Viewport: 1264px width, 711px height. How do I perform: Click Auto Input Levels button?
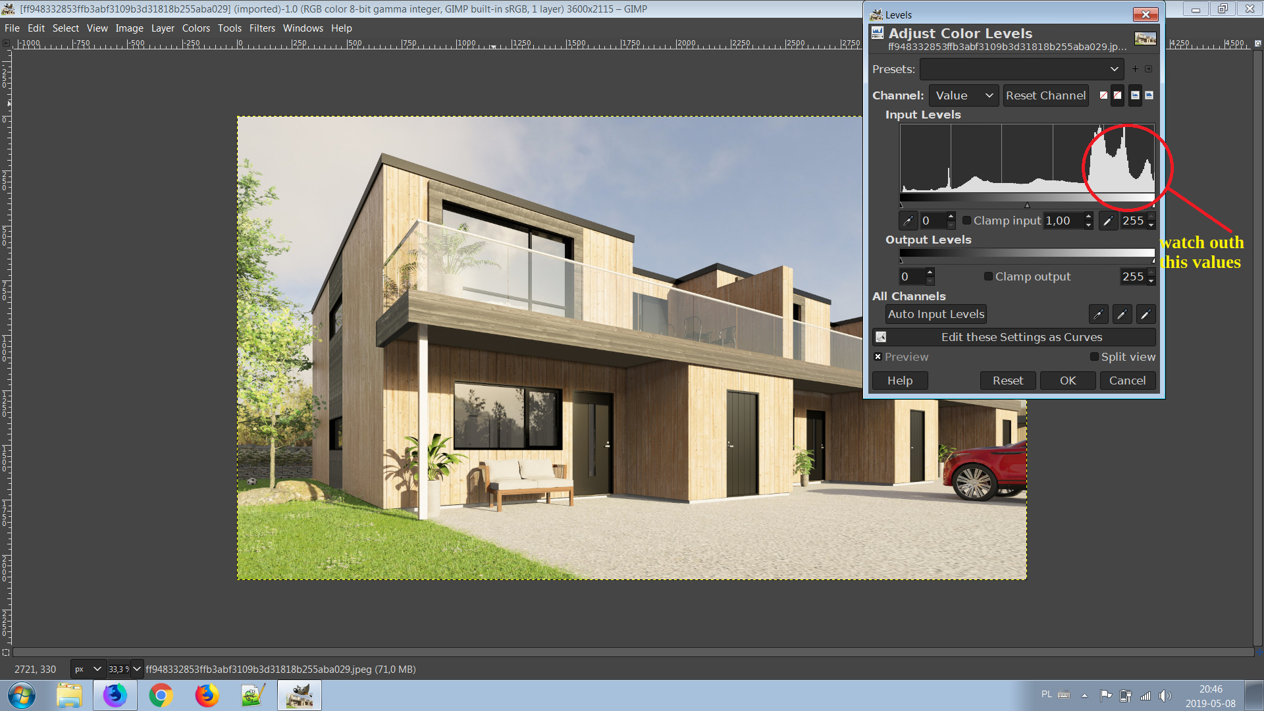935,315
